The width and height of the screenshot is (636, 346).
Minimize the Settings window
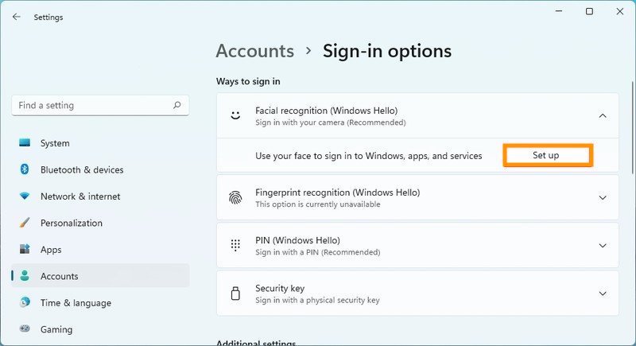(x=559, y=11)
